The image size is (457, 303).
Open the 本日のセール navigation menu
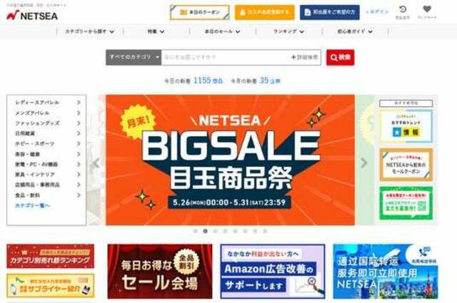pyautogui.click(x=222, y=31)
